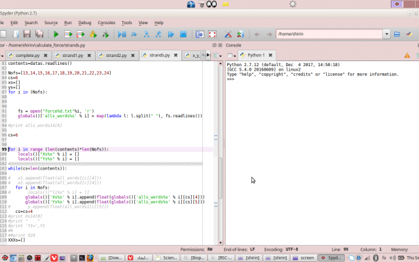Click the gear icon in top panel
The height and width of the screenshot is (262, 419).
(x=293, y=4)
